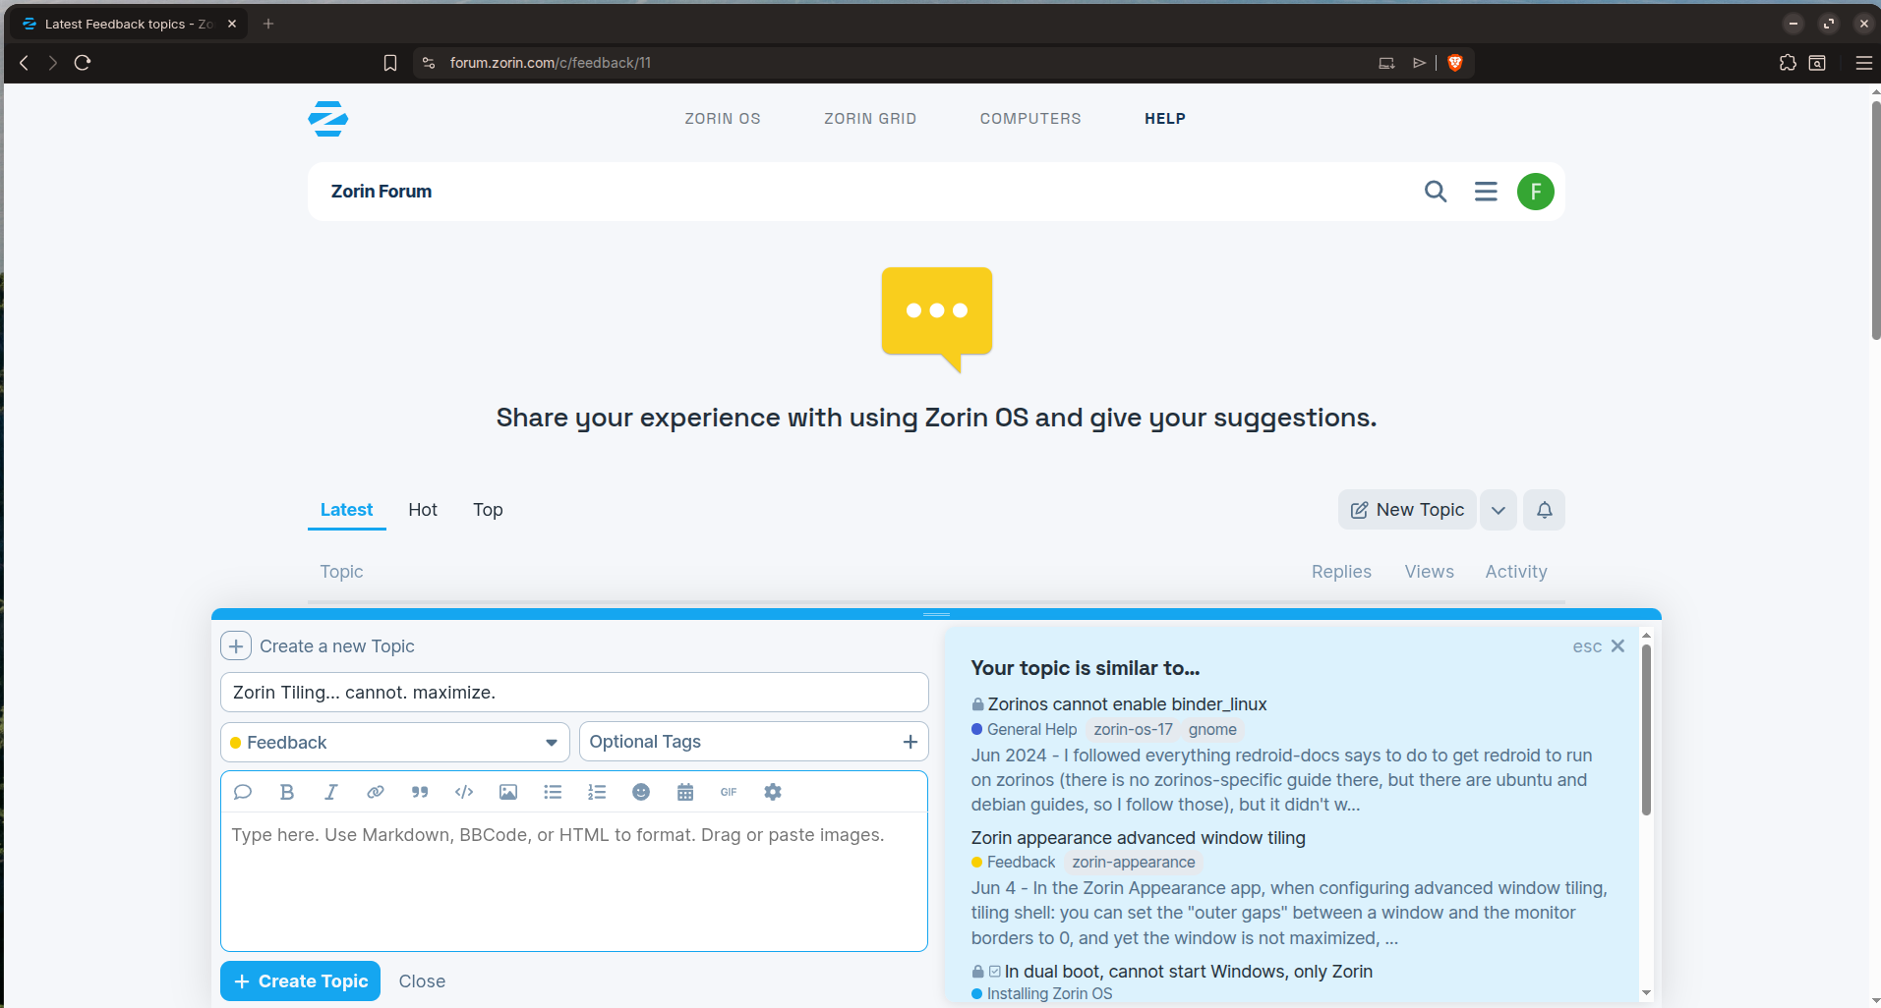Switch to the Latest tab
This screenshot has height=1008, width=1881.
click(346, 510)
